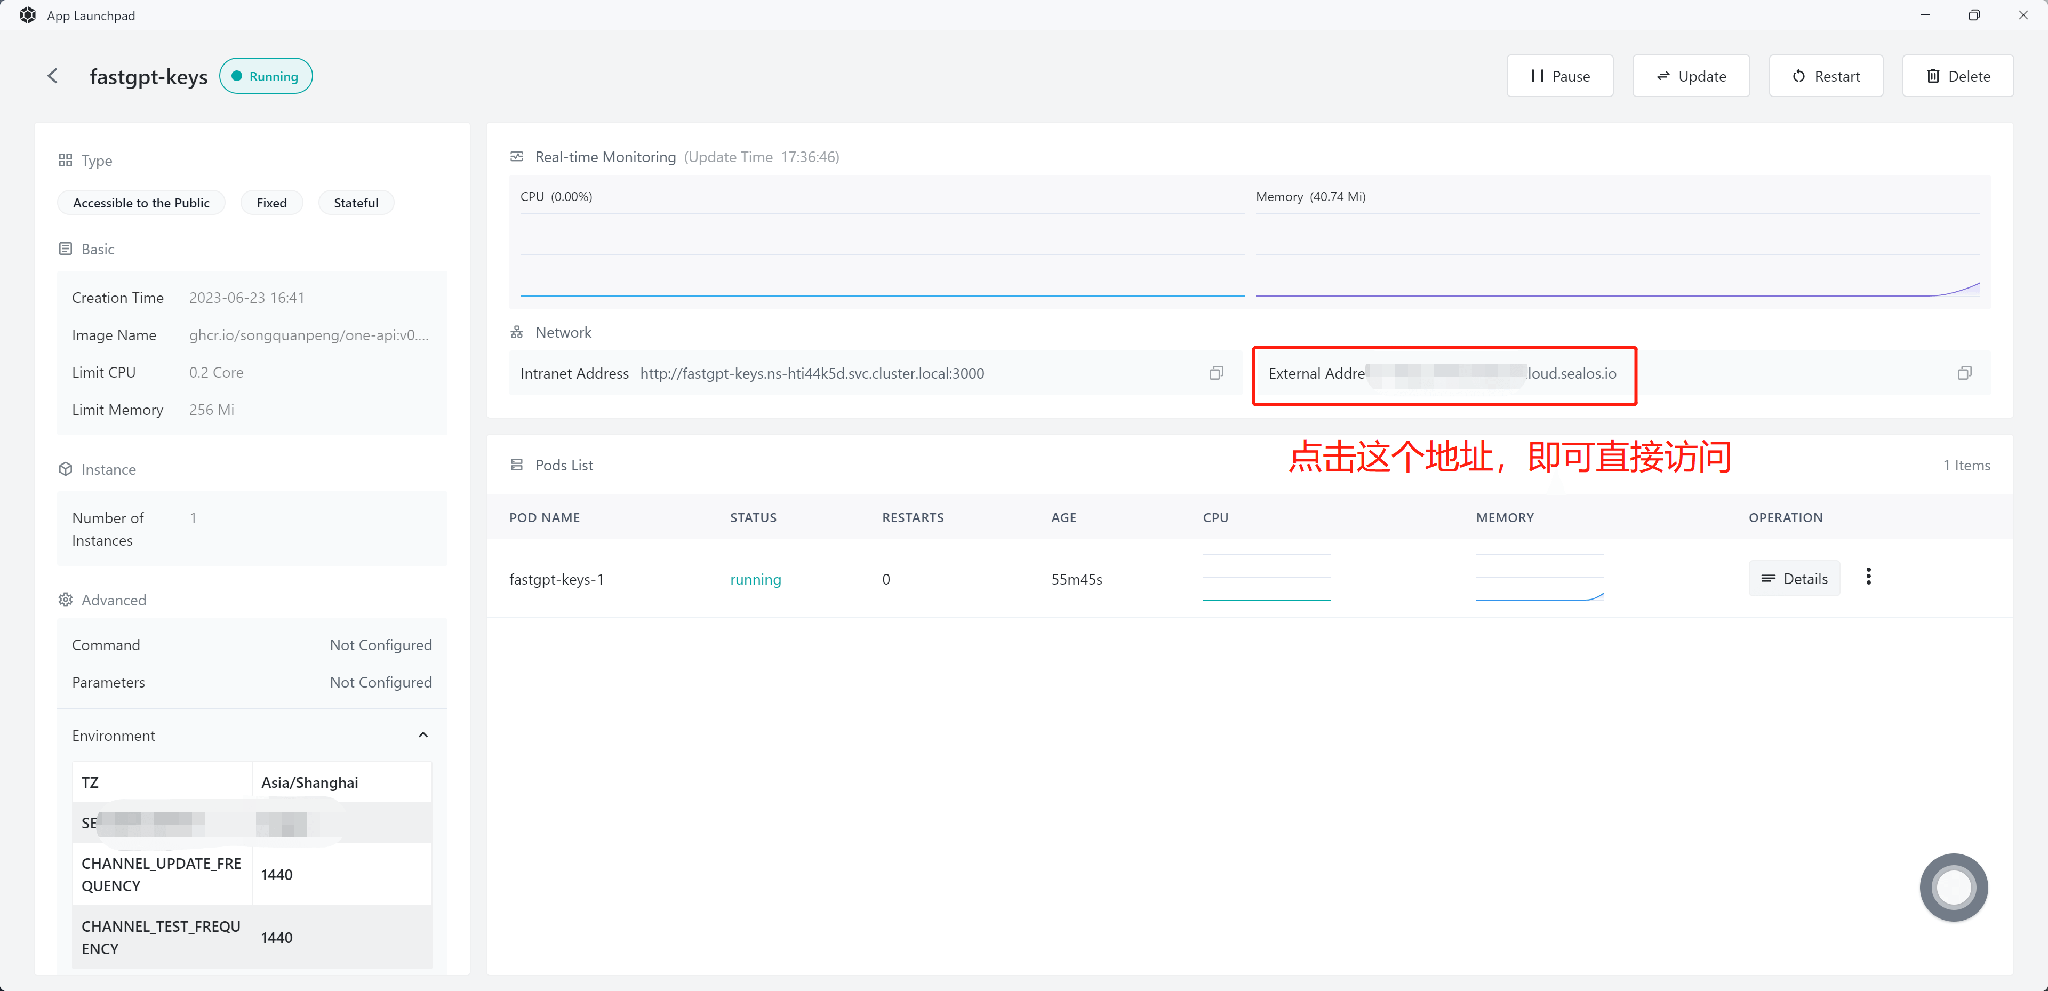Restart the fastgpt-keys application
The image size is (2048, 991).
coord(1826,76)
